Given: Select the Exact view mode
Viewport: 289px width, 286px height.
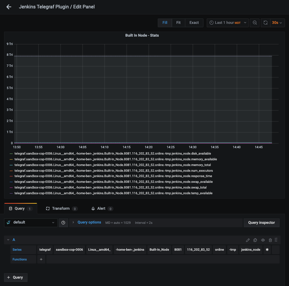Looking at the screenshot, I should pyautogui.click(x=194, y=23).
